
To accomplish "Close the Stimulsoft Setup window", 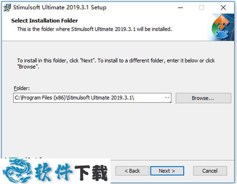I will [223, 7].
